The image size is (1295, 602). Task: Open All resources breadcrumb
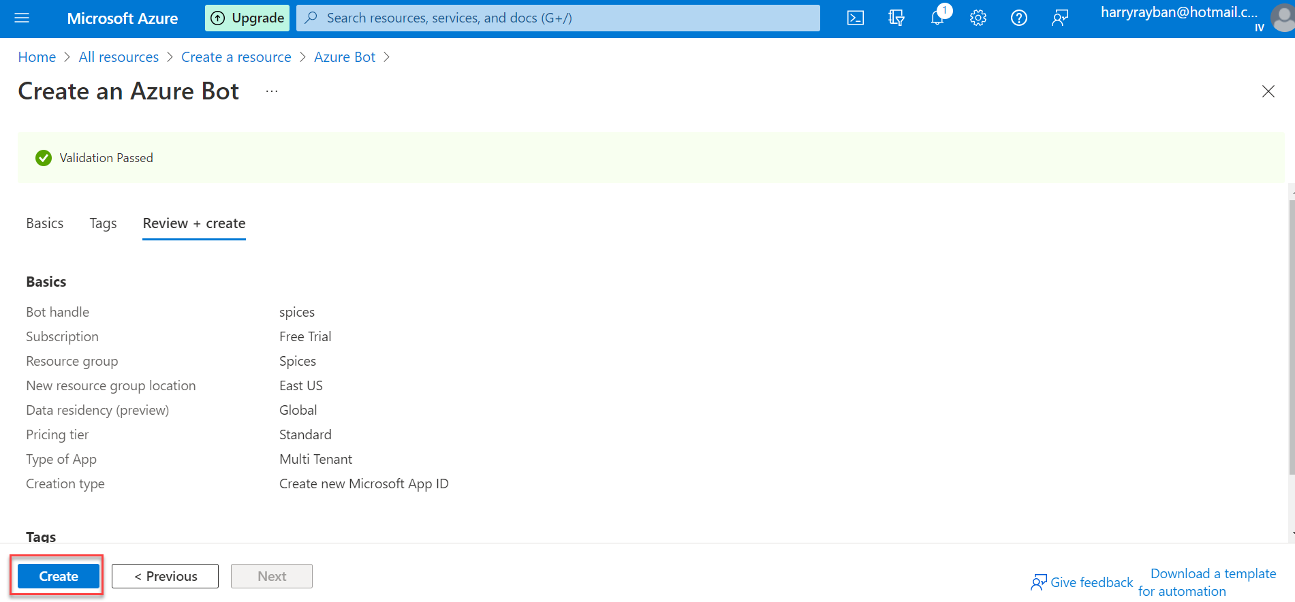(x=119, y=57)
